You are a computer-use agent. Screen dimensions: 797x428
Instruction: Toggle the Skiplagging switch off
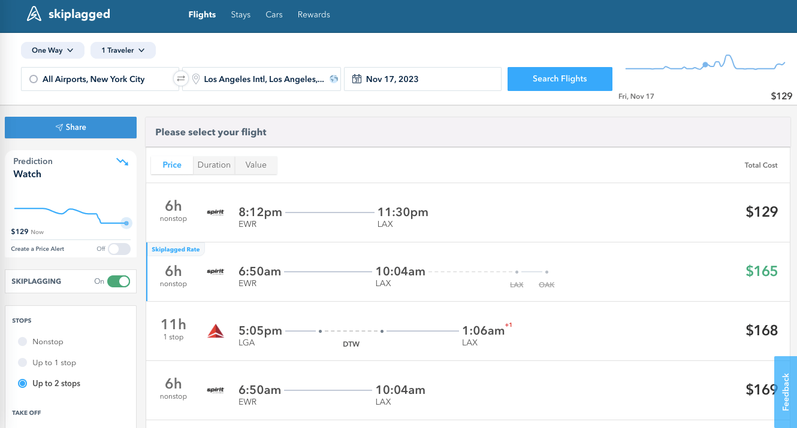[119, 281]
